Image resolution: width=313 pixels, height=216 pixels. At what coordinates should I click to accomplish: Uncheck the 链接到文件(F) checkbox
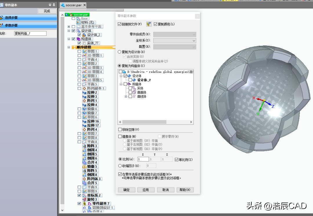pos(119,24)
